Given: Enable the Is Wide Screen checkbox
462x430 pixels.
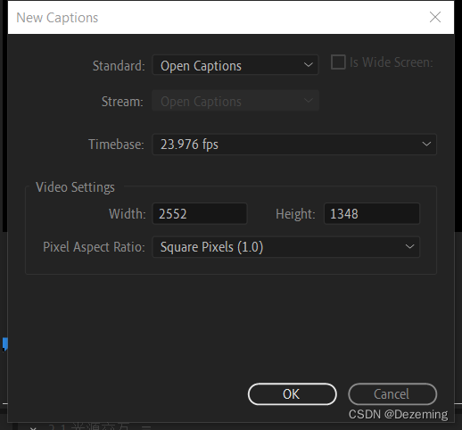Looking at the screenshot, I should (338, 62).
